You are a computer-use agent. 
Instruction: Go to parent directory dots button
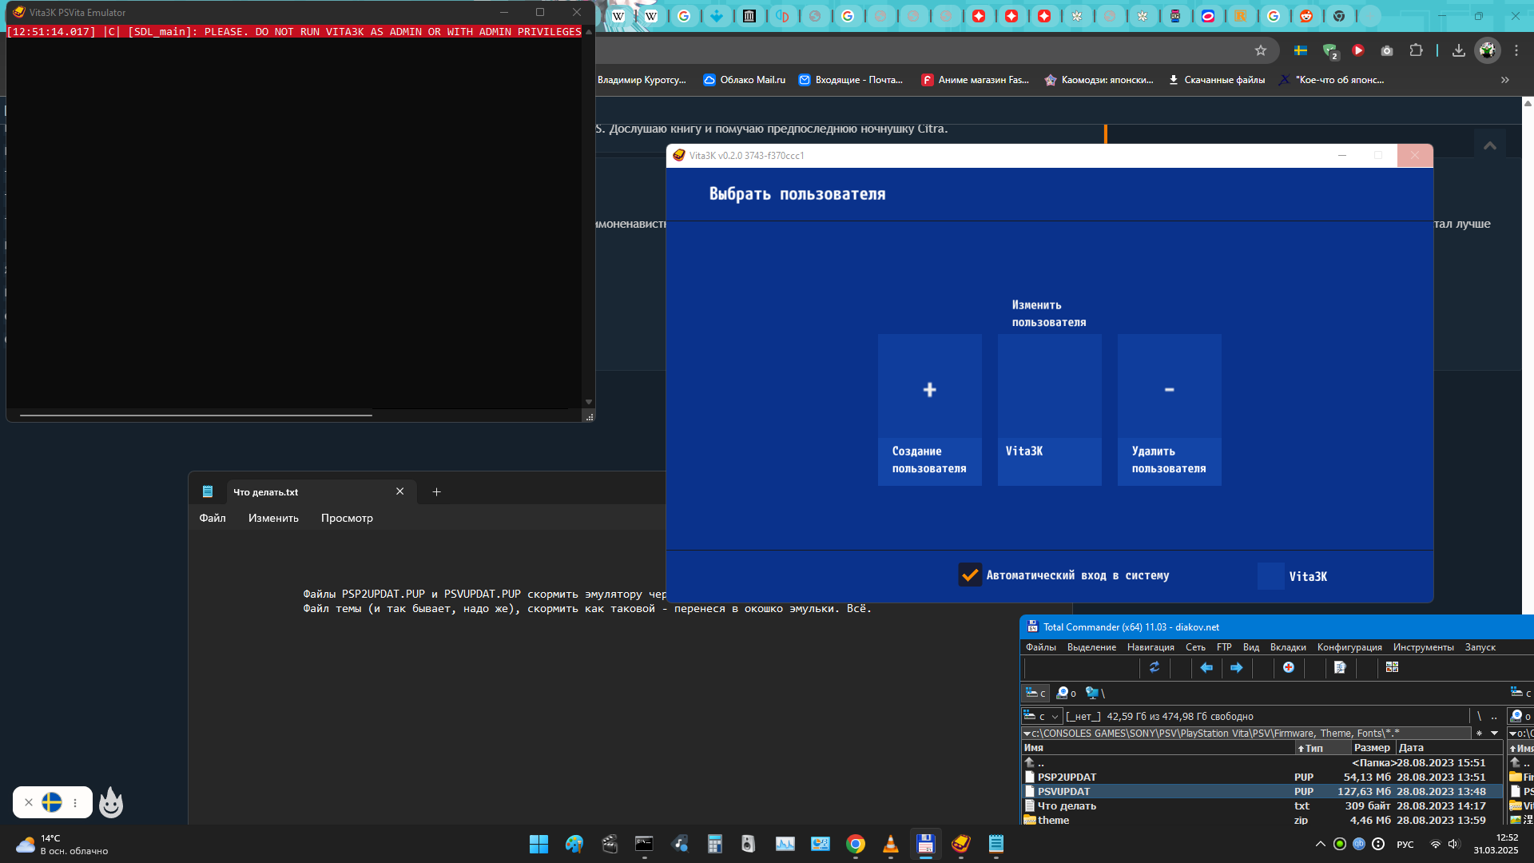(1494, 716)
